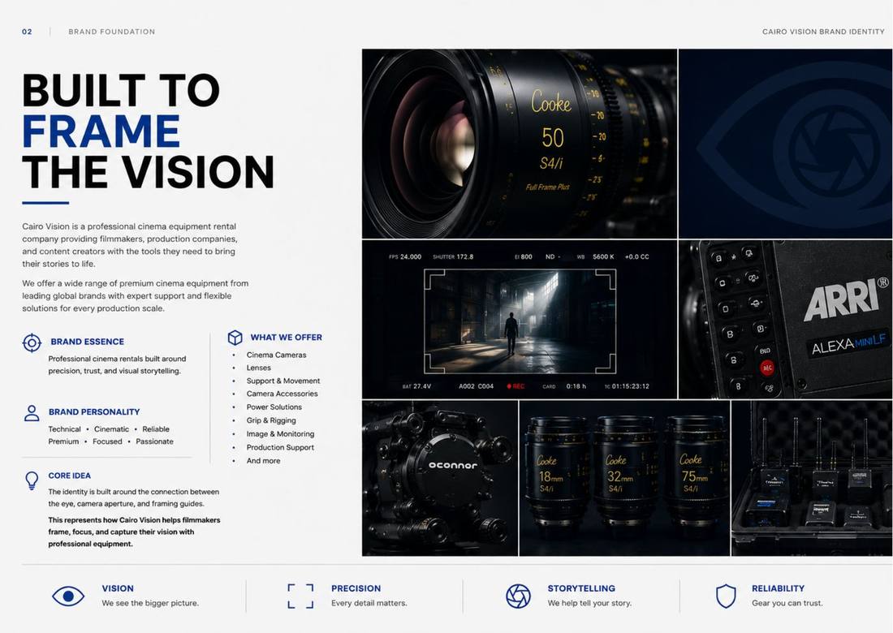
Task: Click 'Every detail matters.' text
Action: (369, 603)
